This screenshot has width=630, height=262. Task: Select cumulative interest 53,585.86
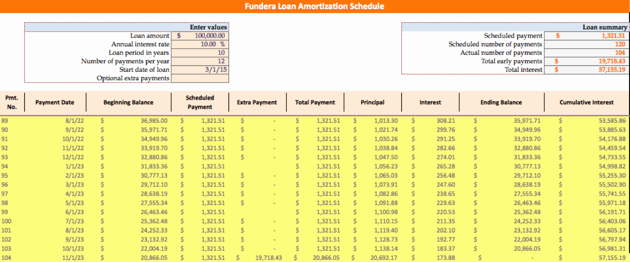612,121
